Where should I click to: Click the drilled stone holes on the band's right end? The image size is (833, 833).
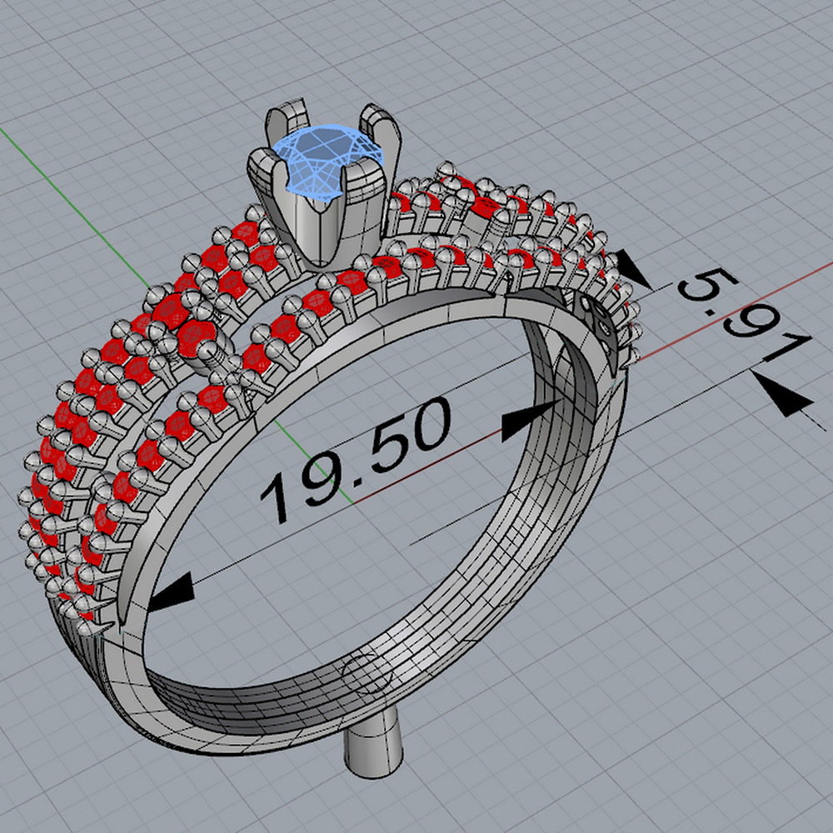(601, 321)
